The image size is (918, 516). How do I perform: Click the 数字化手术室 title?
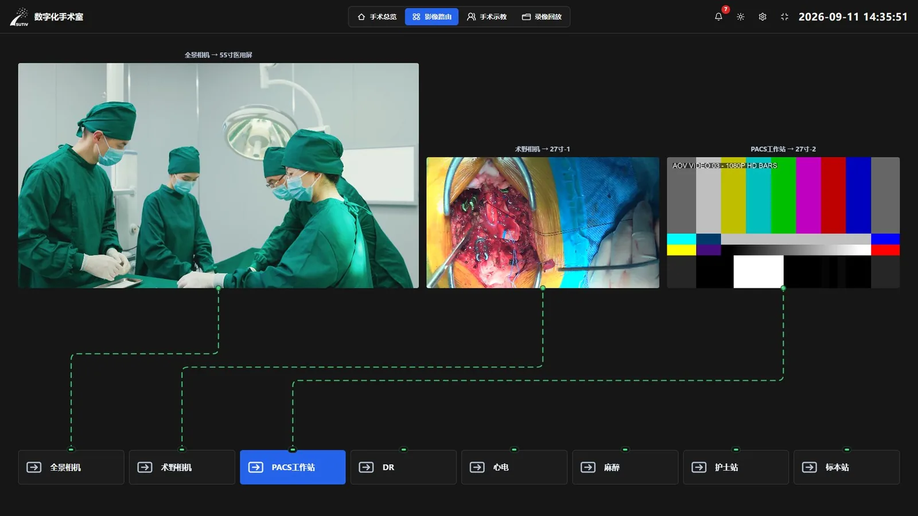(x=59, y=17)
